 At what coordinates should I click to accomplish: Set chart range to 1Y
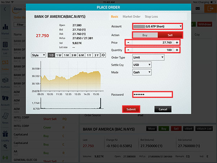(89, 55)
